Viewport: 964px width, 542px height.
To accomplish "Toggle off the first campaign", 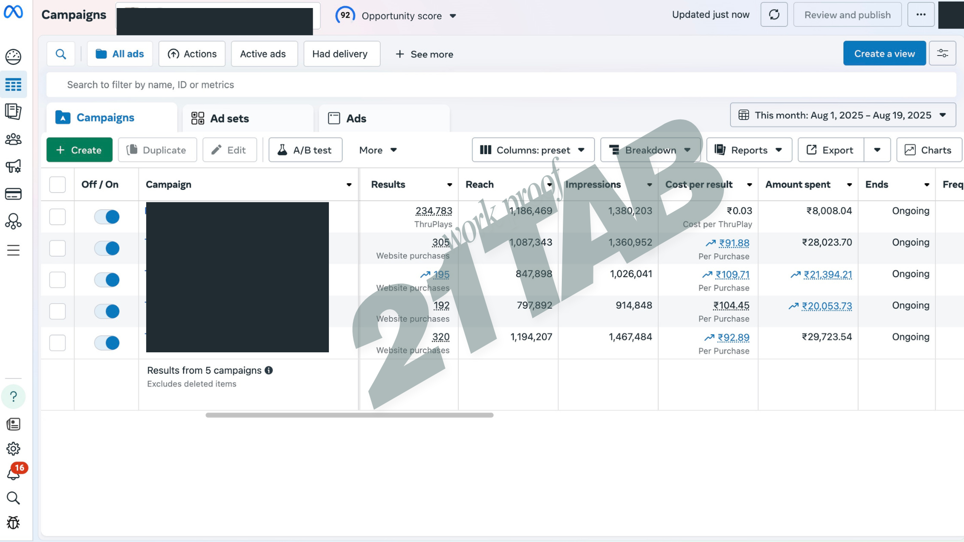I will point(106,217).
